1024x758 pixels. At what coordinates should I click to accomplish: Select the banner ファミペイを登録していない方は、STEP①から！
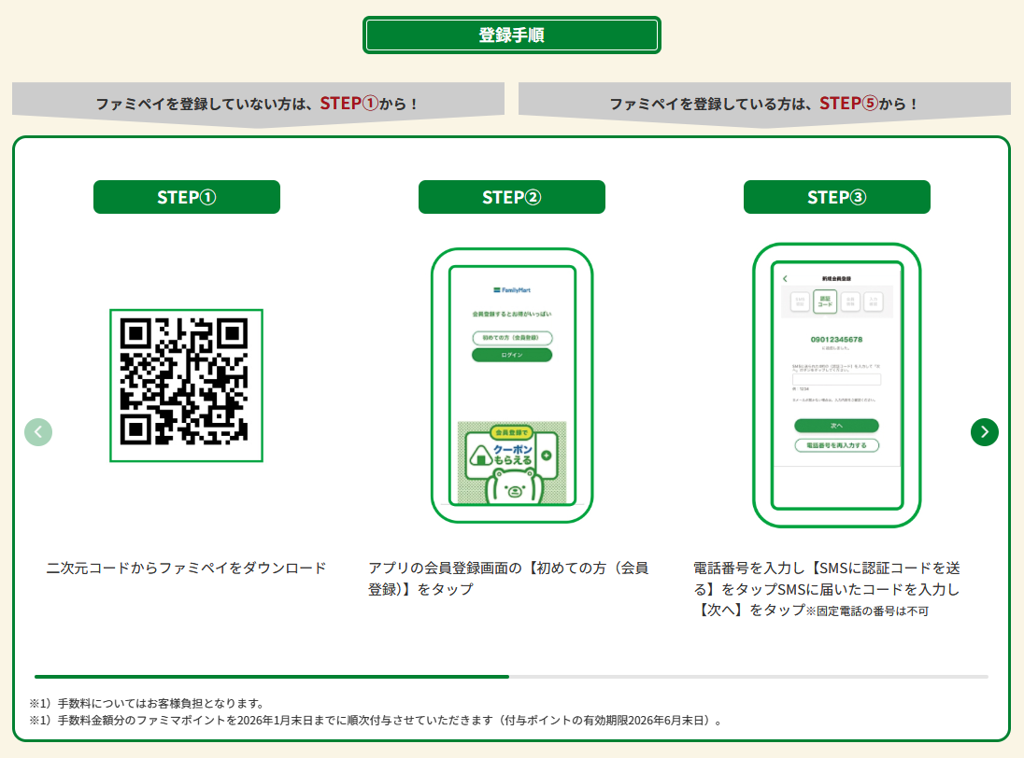point(258,104)
